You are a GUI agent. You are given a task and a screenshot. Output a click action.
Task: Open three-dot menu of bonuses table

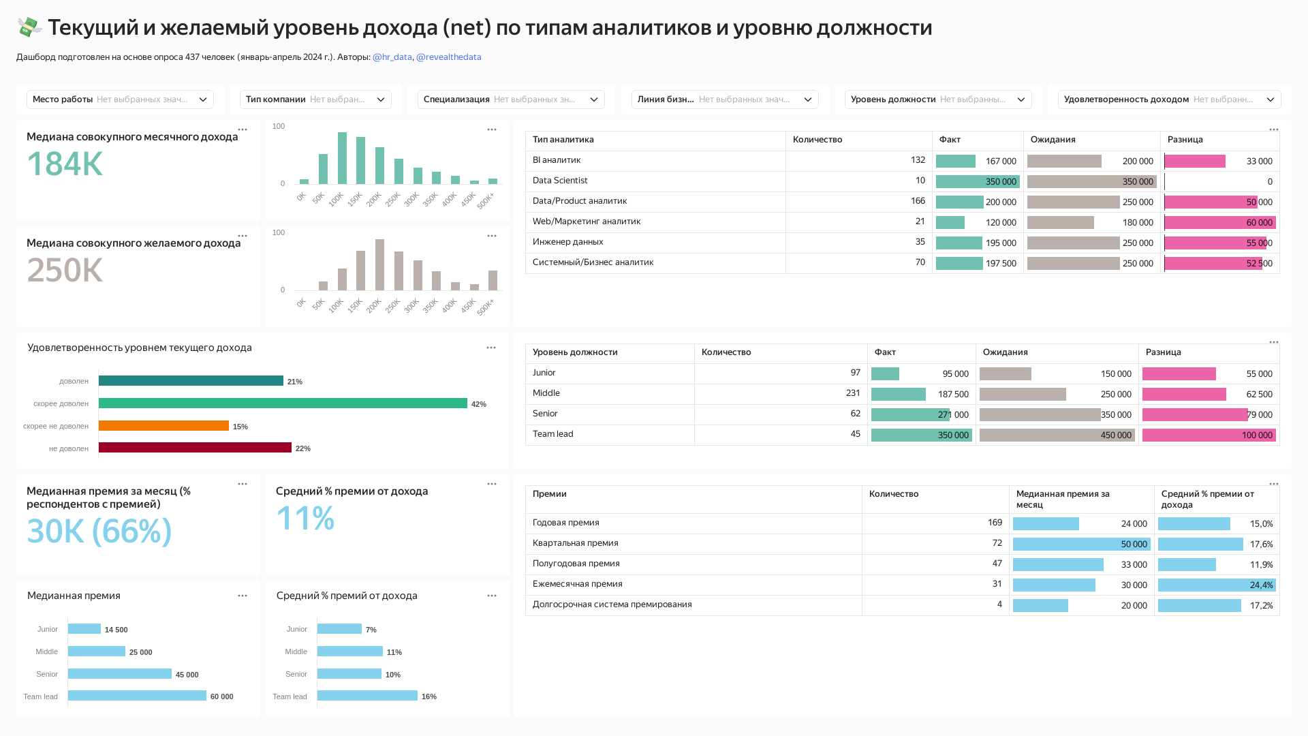coord(1274,484)
